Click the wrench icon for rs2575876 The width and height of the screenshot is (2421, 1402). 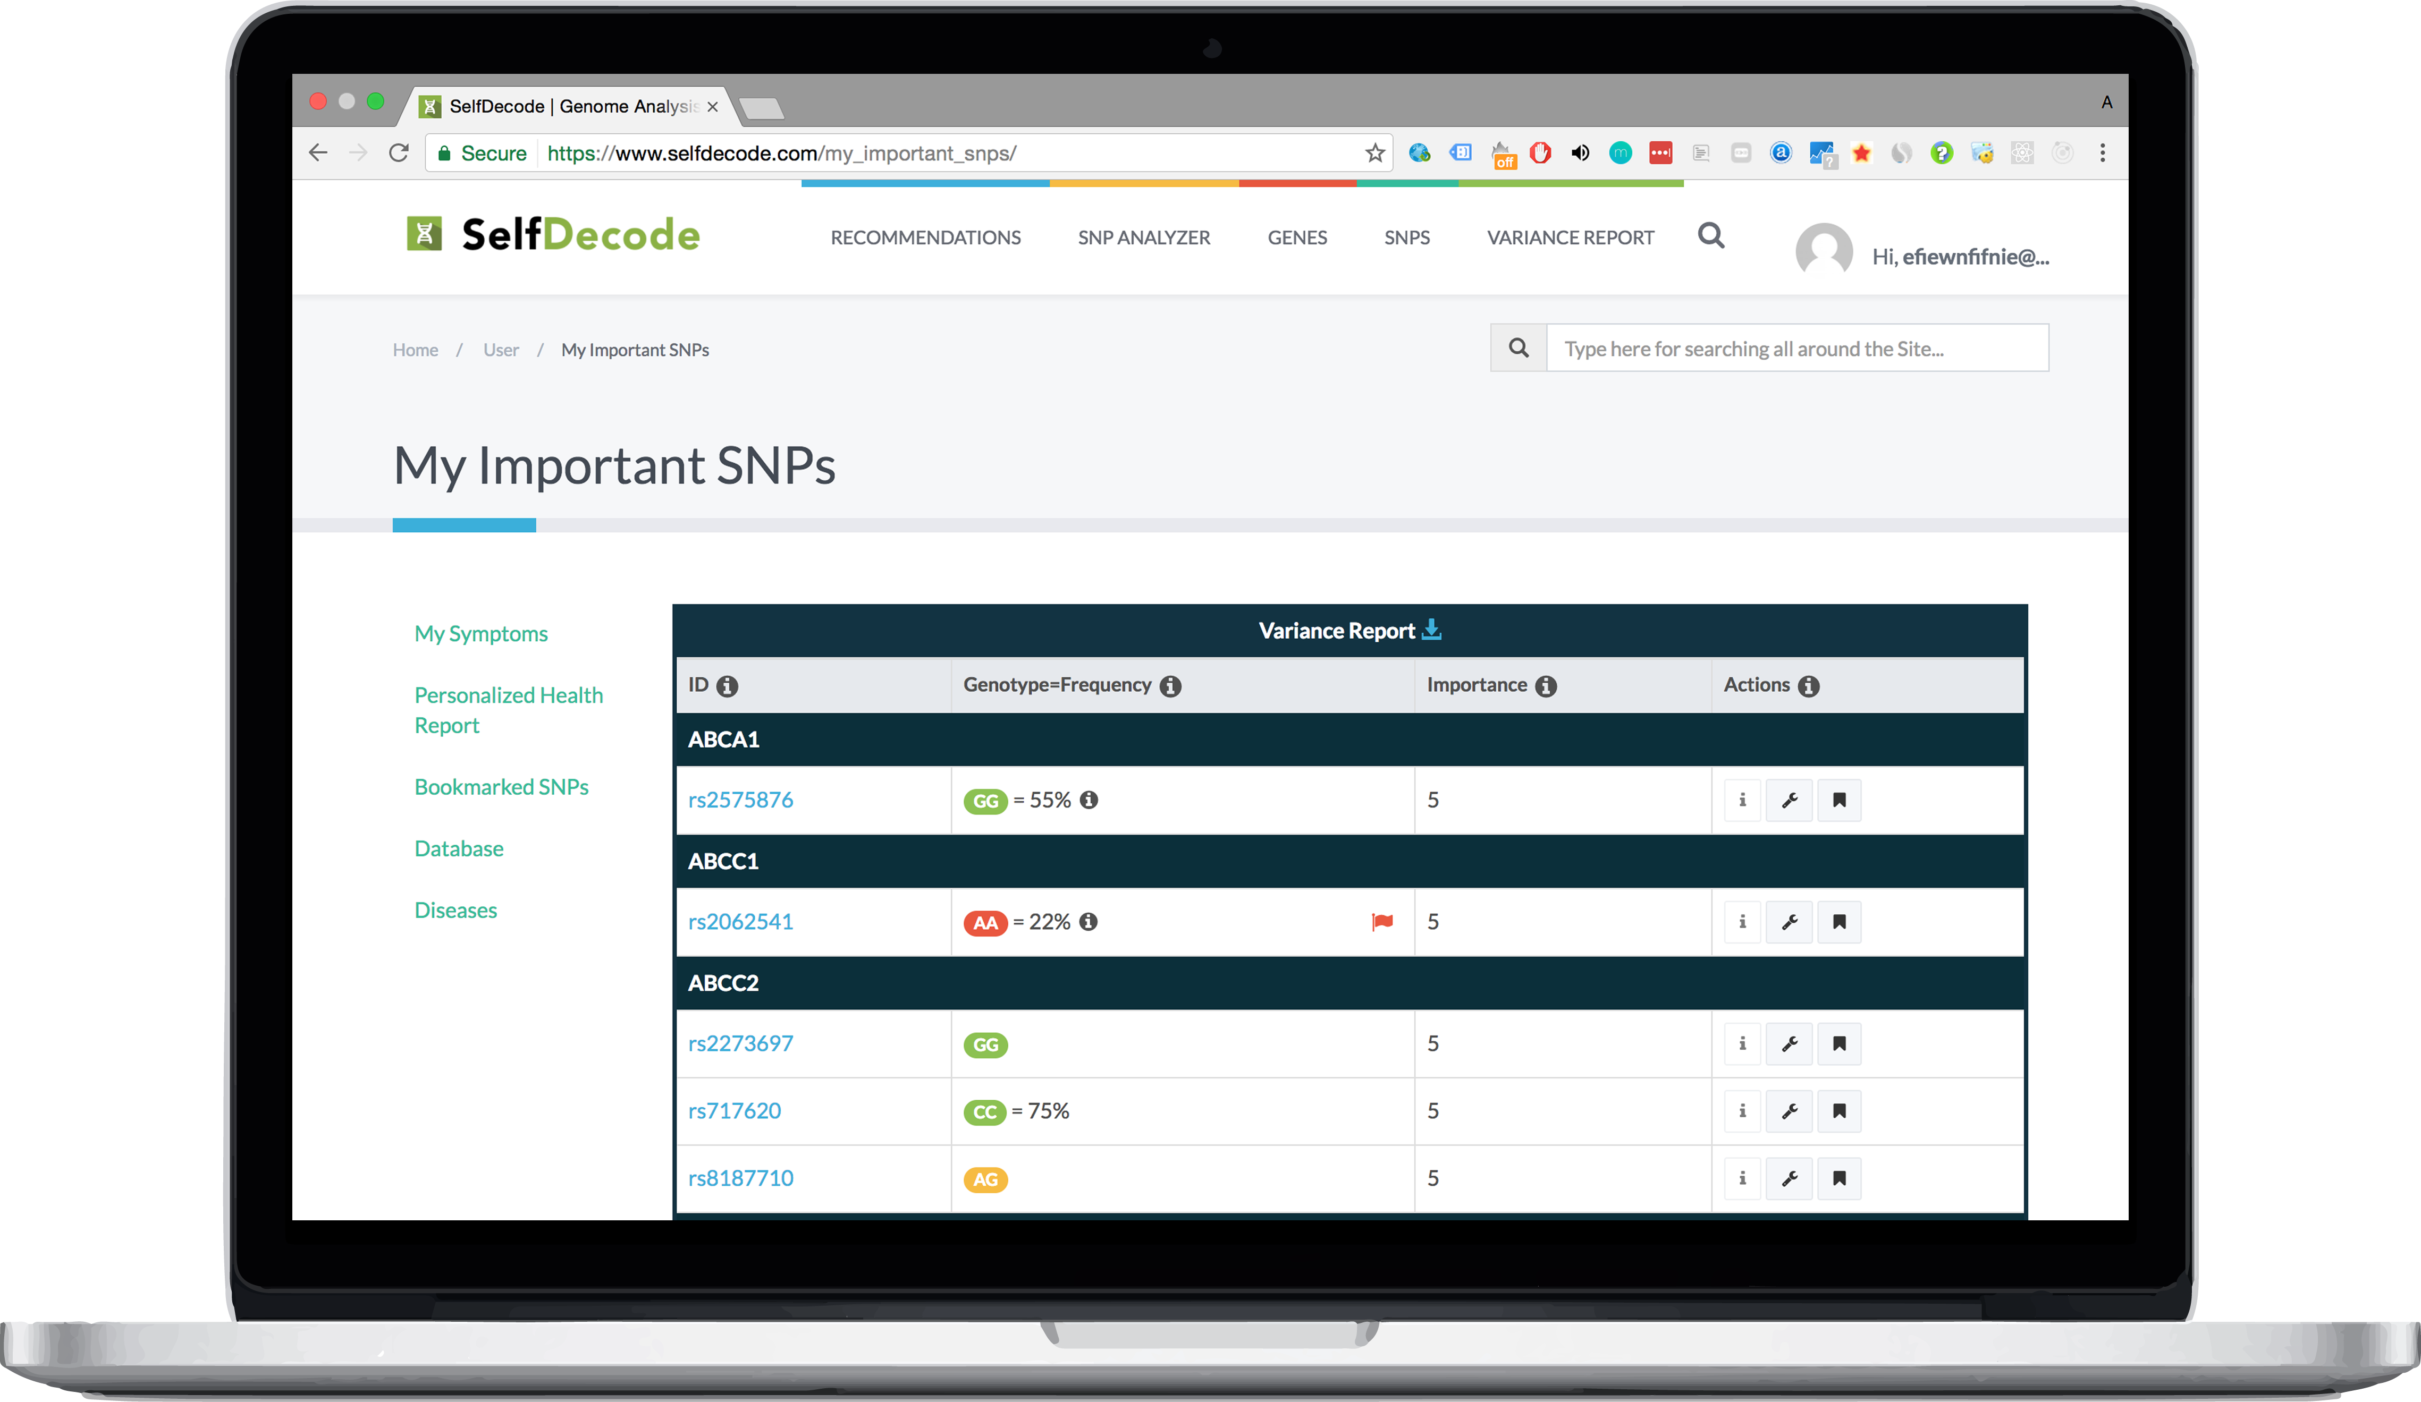point(1789,800)
